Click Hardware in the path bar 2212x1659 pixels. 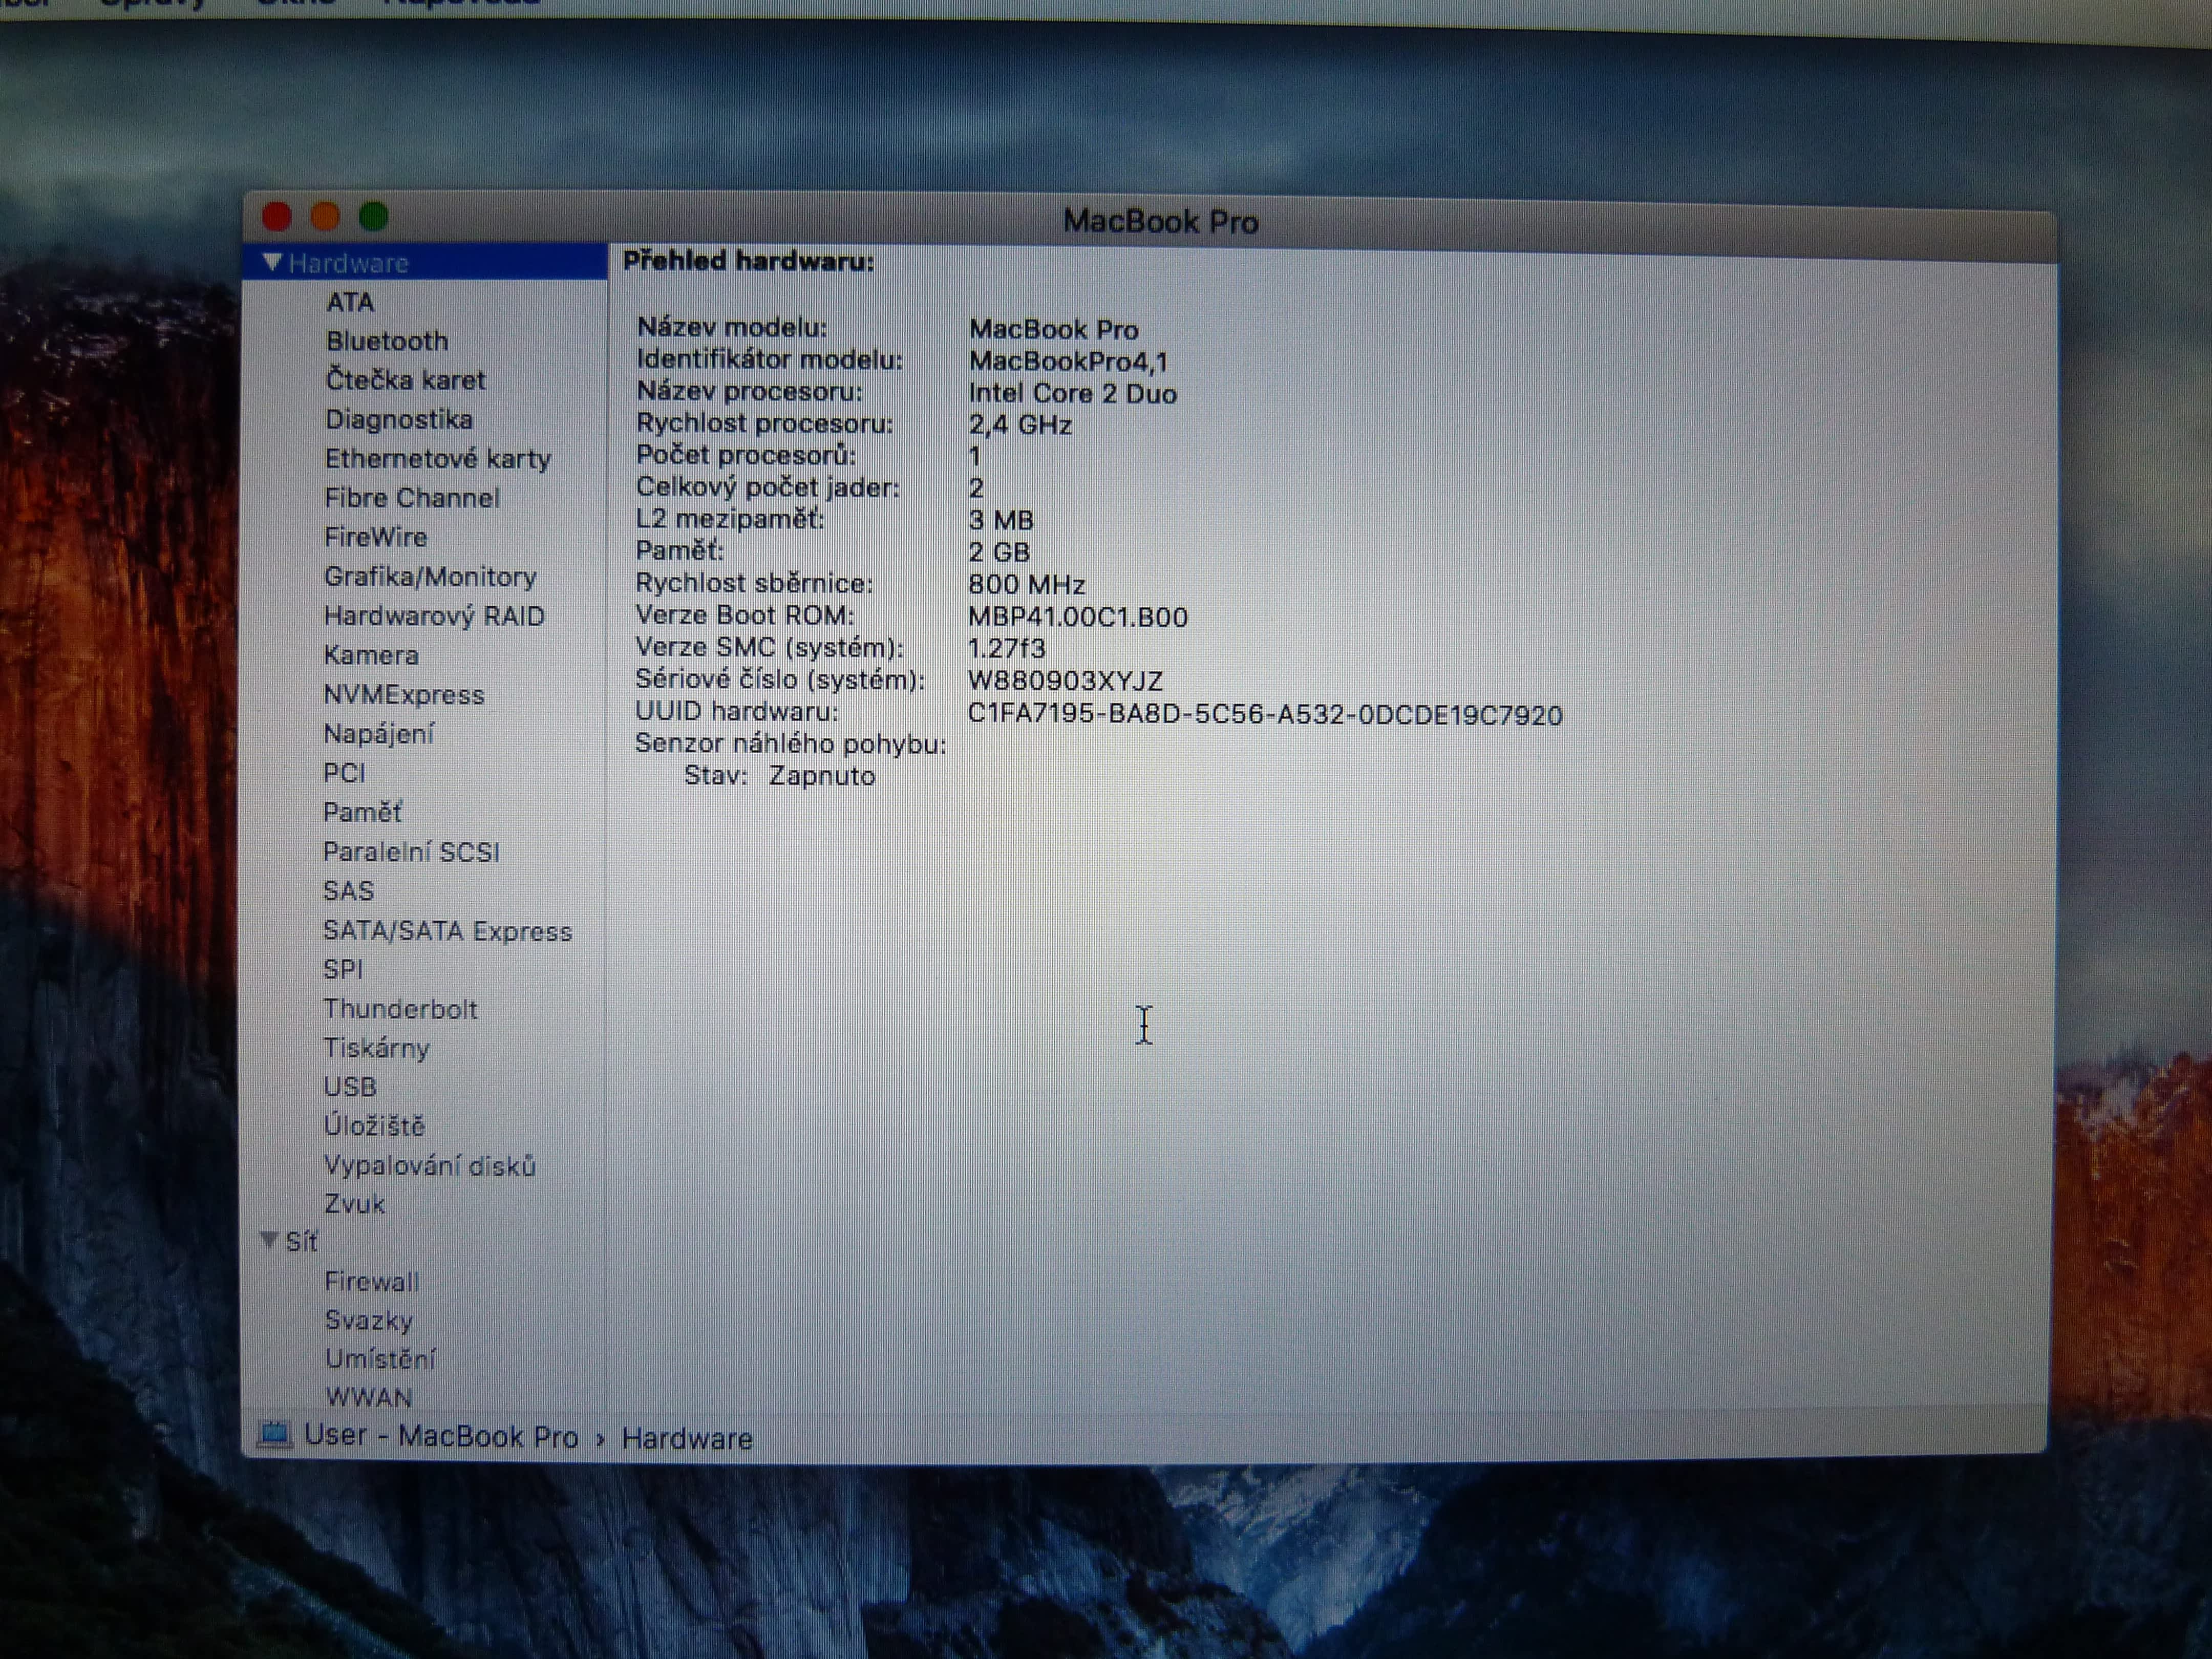(686, 1439)
